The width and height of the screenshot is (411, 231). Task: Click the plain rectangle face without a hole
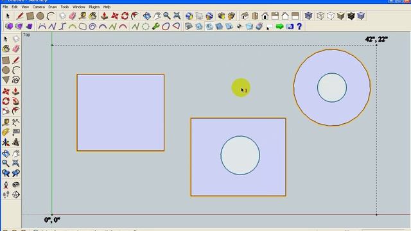[121, 113]
